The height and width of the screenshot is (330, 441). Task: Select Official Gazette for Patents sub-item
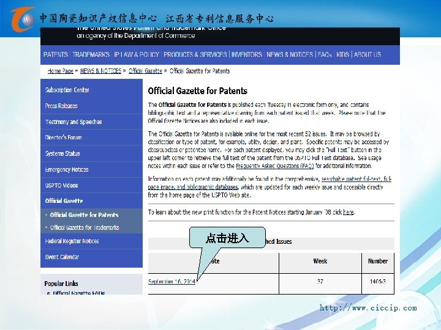point(84,215)
